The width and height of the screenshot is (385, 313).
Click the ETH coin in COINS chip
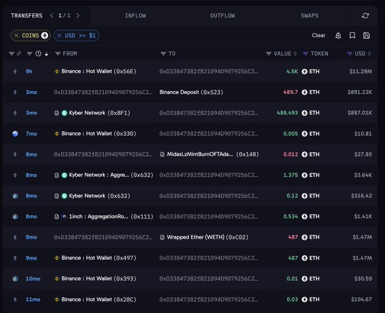(44, 35)
